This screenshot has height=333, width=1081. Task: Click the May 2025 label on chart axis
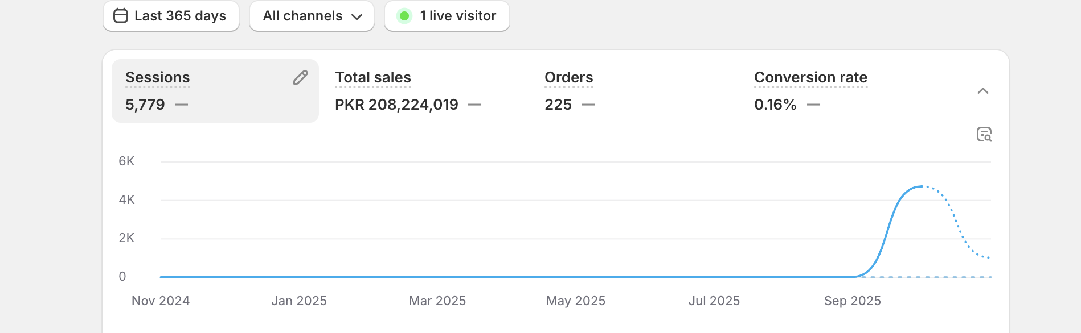point(575,301)
